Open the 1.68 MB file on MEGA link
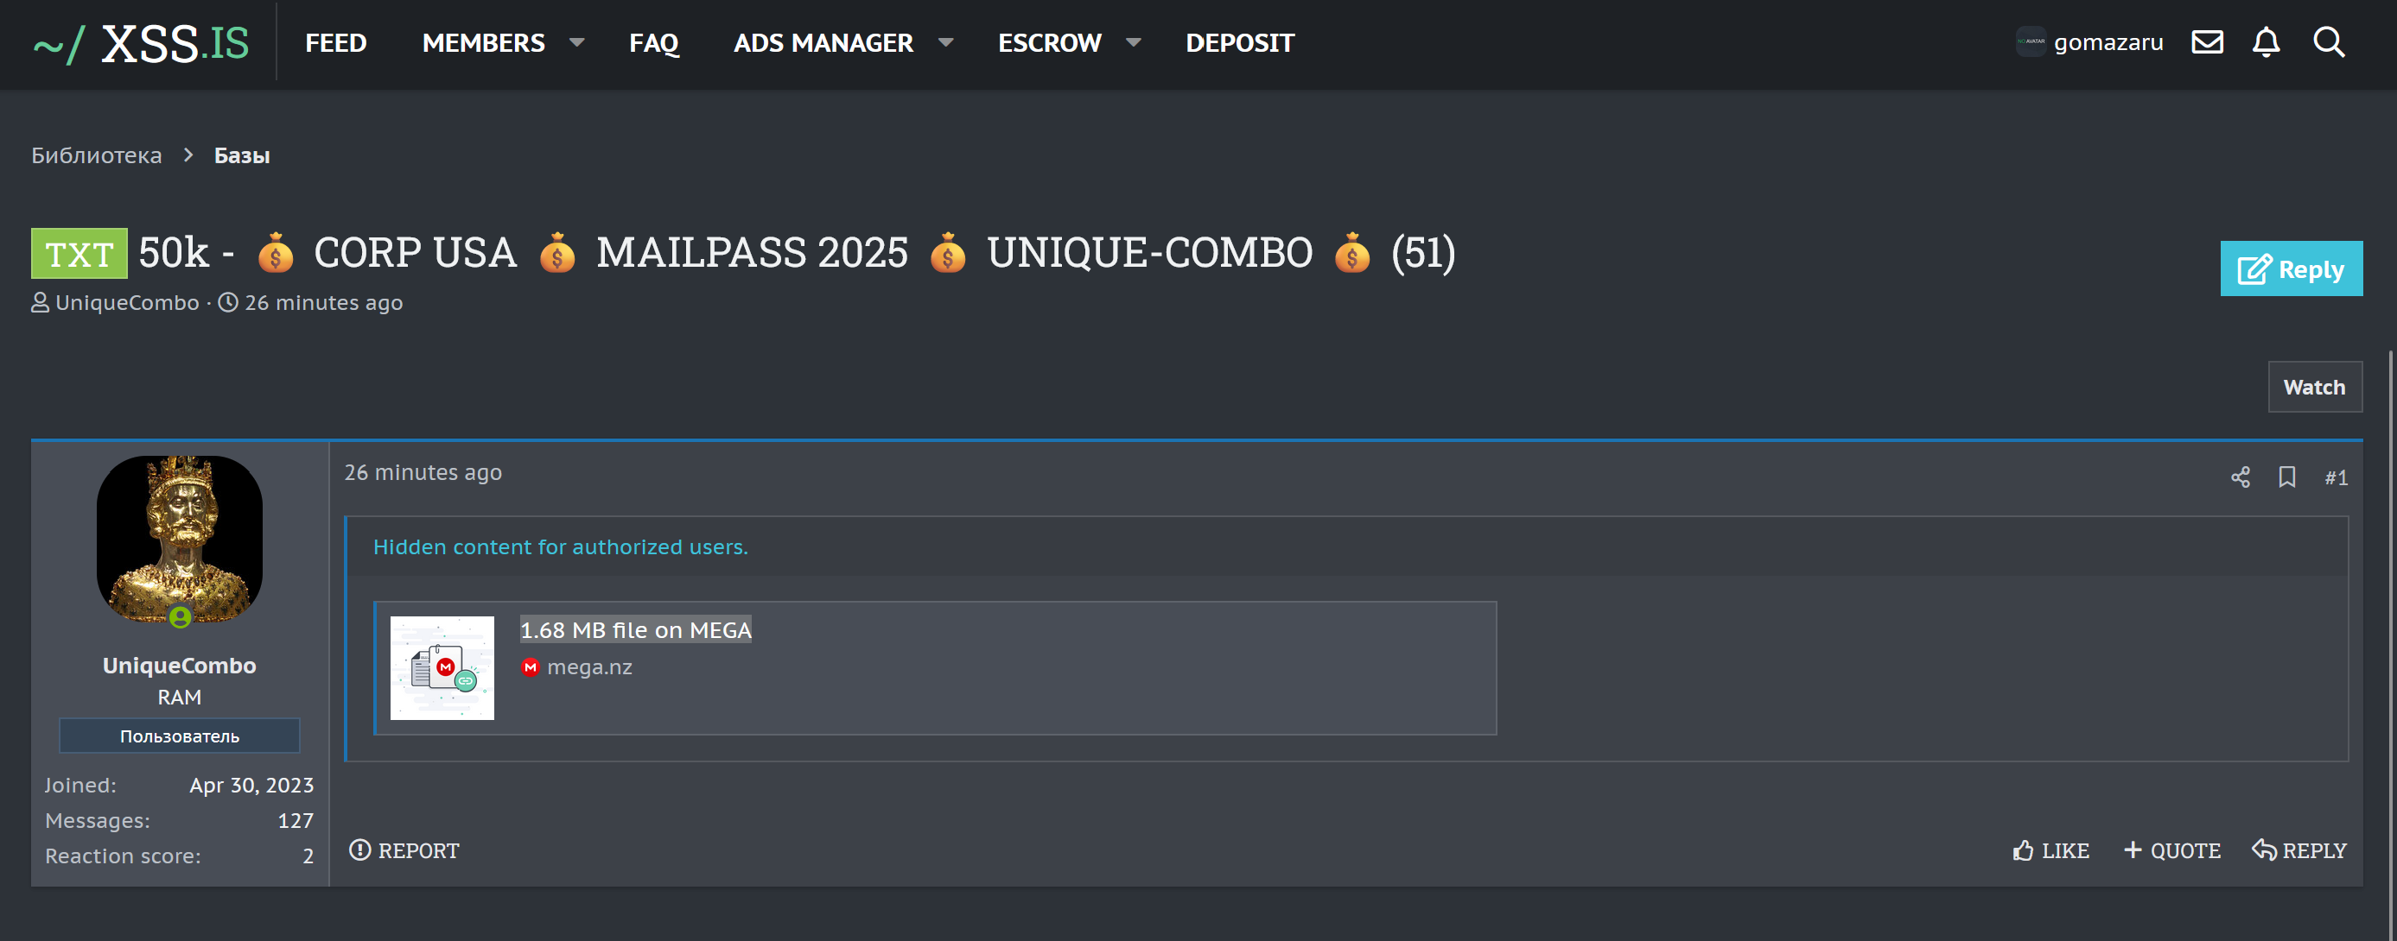 635,629
